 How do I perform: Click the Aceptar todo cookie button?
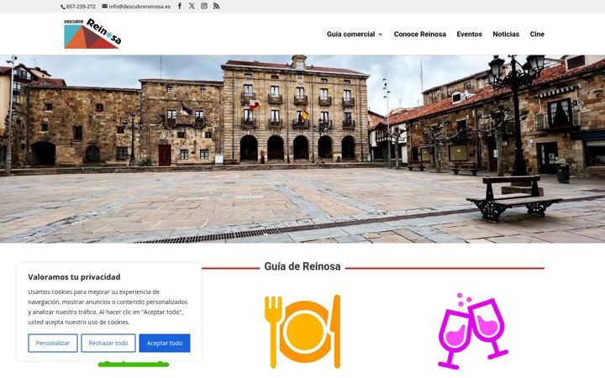[x=165, y=343]
